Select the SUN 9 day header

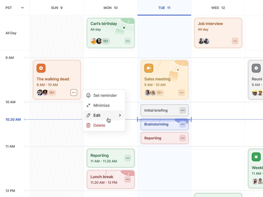[57, 8]
